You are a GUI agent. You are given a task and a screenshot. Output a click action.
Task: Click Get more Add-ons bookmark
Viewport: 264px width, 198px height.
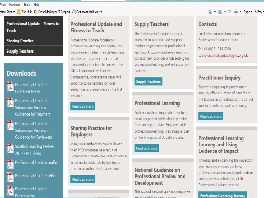pos(86,12)
